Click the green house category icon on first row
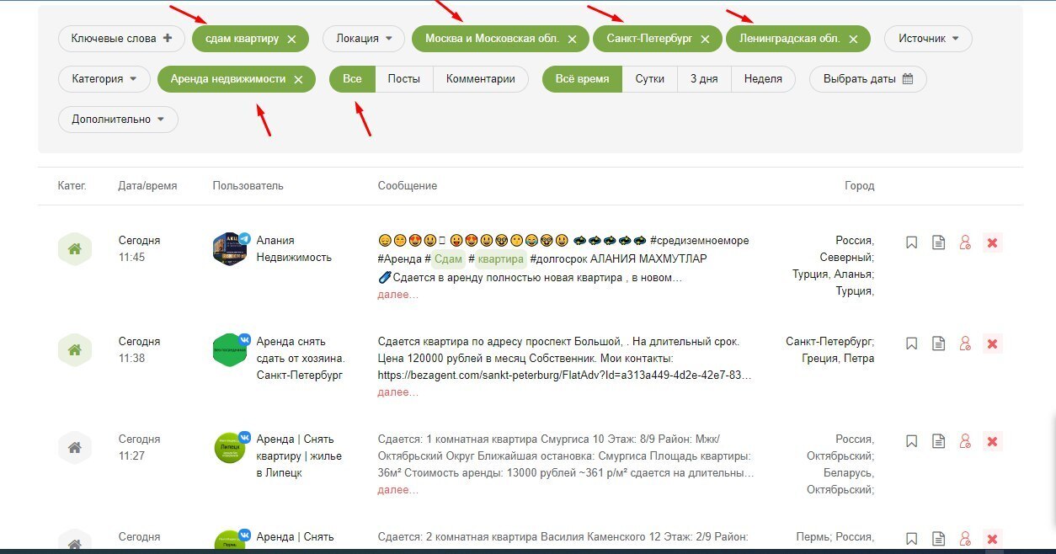The width and height of the screenshot is (1056, 554). [74, 248]
